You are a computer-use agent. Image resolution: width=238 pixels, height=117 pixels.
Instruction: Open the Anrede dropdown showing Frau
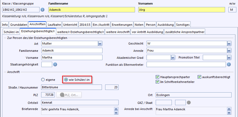click(229, 50)
